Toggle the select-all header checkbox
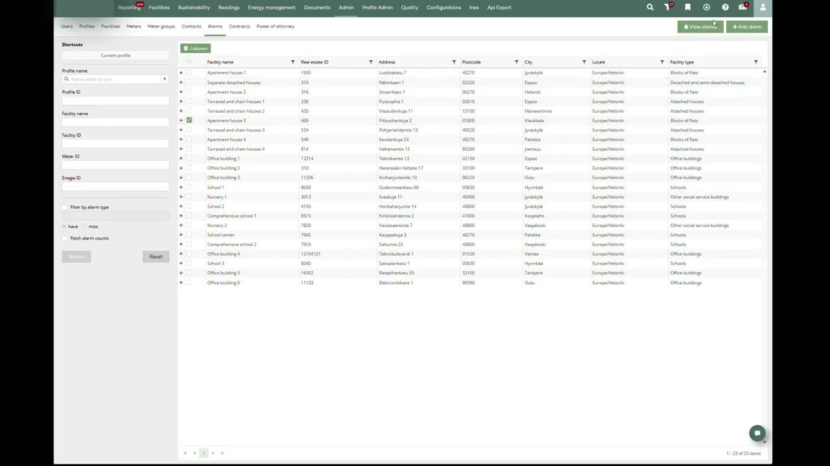Screen dimensions: 830x466 coord(189,62)
